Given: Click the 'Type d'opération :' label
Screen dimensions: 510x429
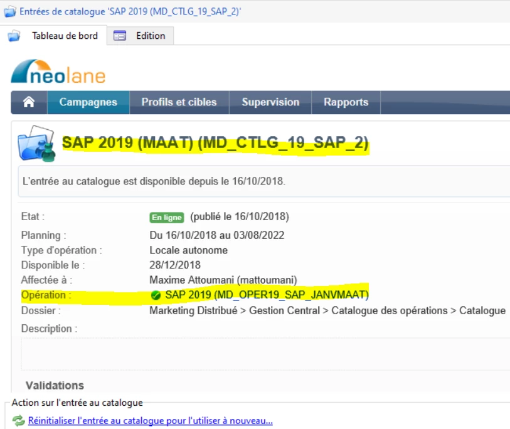Looking at the screenshot, I should (x=62, y=250).
